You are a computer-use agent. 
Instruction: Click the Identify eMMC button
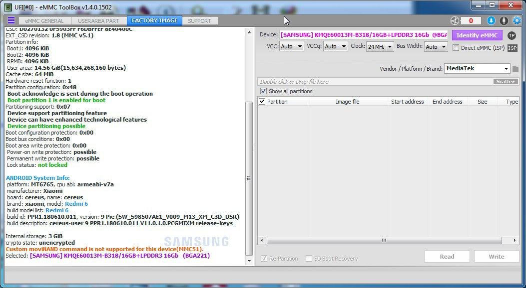click(x=477, y=35)
